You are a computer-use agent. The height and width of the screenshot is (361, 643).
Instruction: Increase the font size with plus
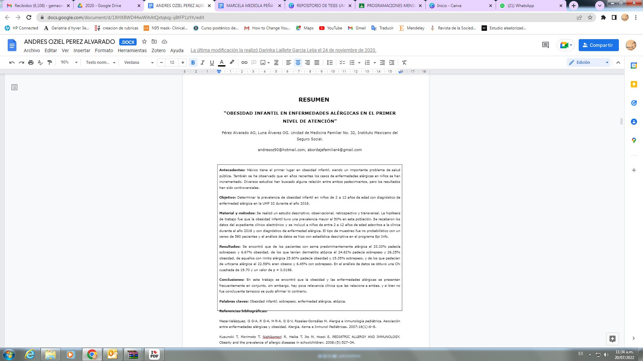pos(183,63)
